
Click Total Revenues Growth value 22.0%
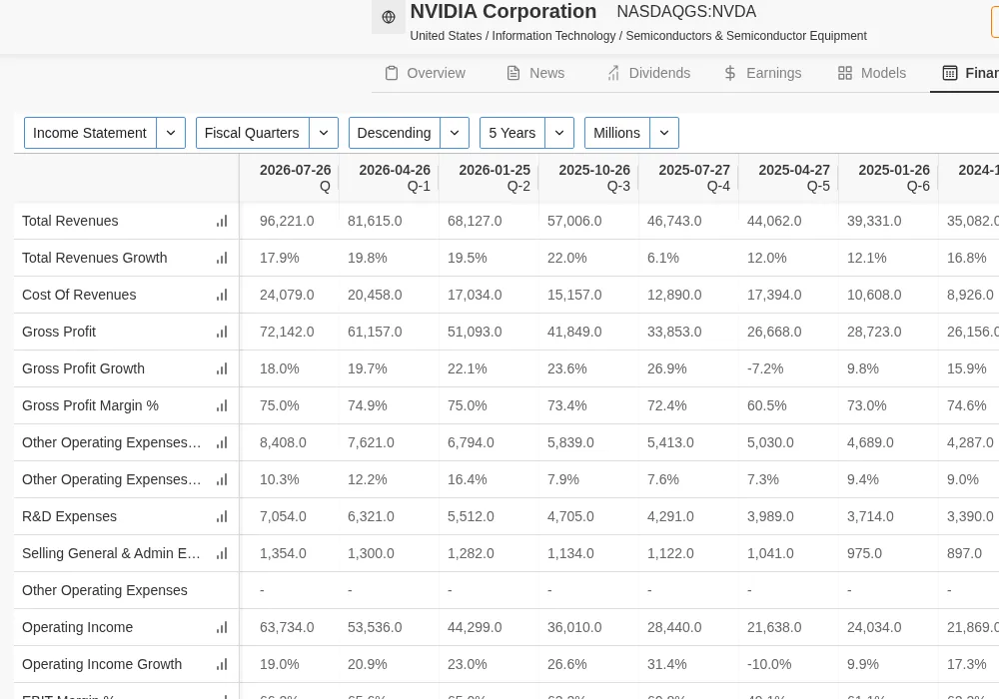coord(567,258)
